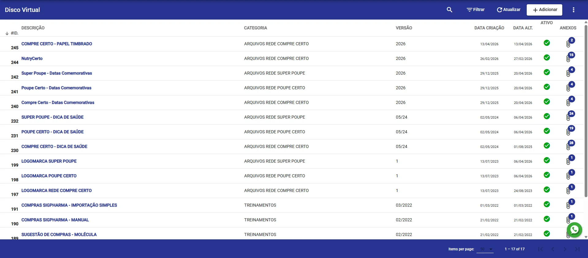Open COMPRAS SIGPHARMA - IMPORTAÇÃO SIMPLES entry

pyautogui.click(x=69, y=205)
